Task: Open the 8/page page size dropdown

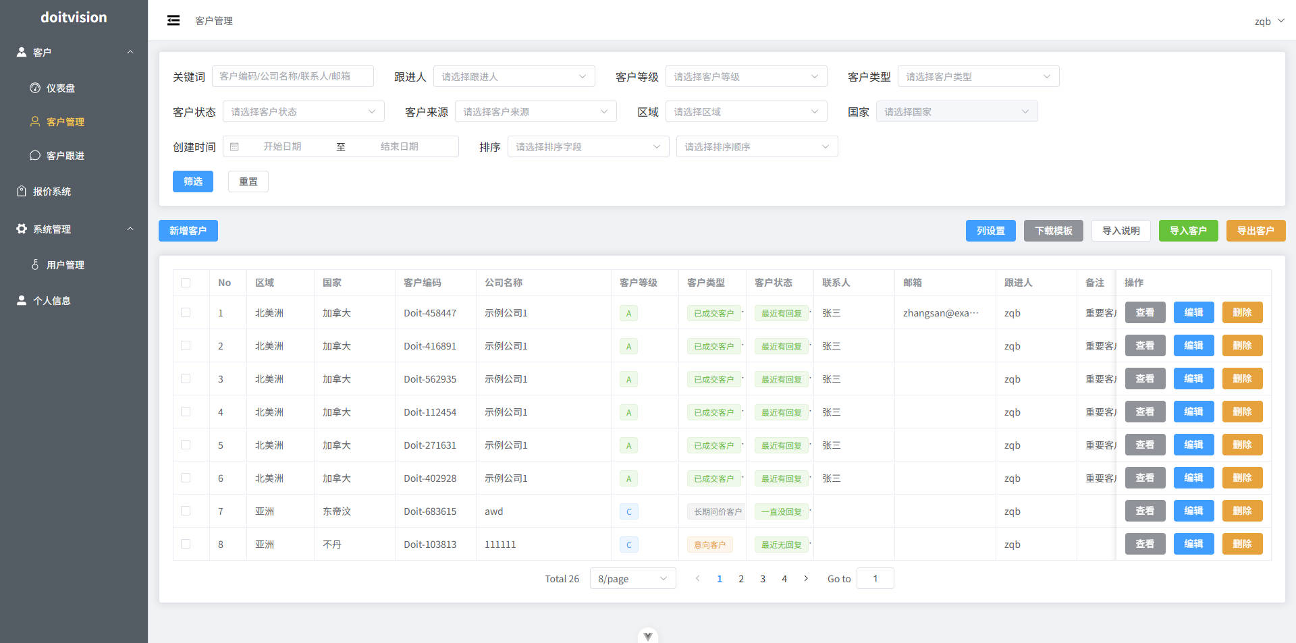Action: 633,578
